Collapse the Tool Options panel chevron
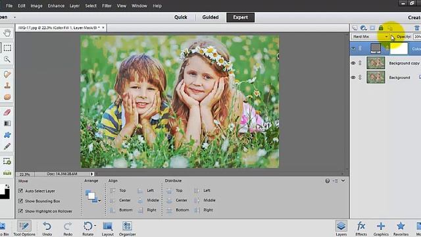The width and height of the screenshot is (421, 237). click(x=343, y=181)
